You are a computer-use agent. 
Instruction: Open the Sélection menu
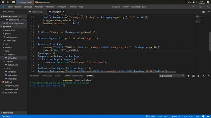[x=28, y=7]
